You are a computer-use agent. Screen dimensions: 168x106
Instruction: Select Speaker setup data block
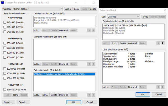[133, 56]
